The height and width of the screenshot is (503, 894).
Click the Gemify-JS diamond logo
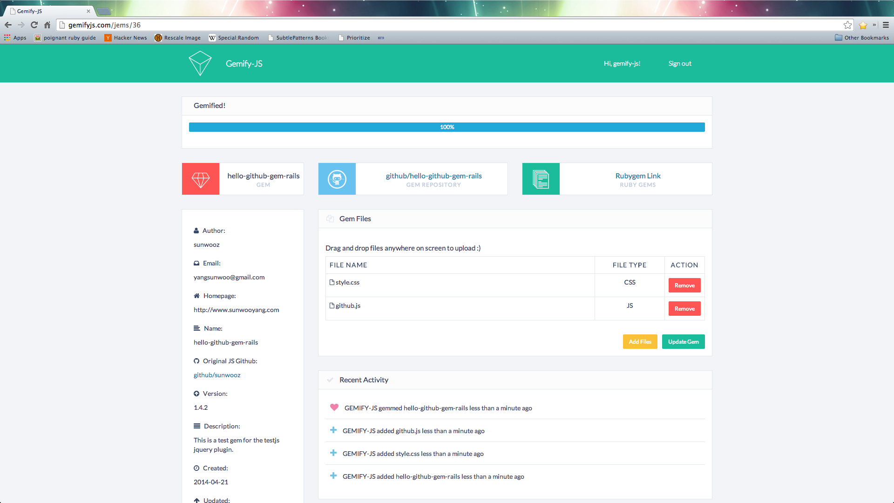200,63
